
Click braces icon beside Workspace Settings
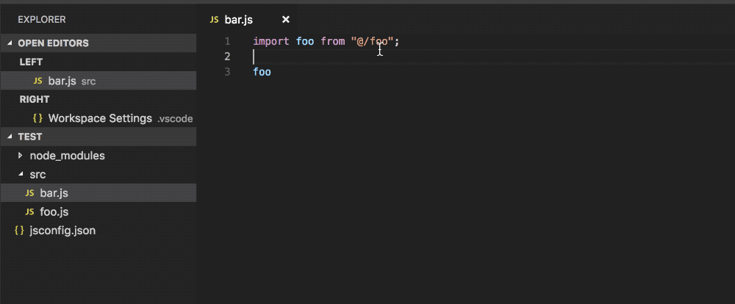click(x=38, y=118)
